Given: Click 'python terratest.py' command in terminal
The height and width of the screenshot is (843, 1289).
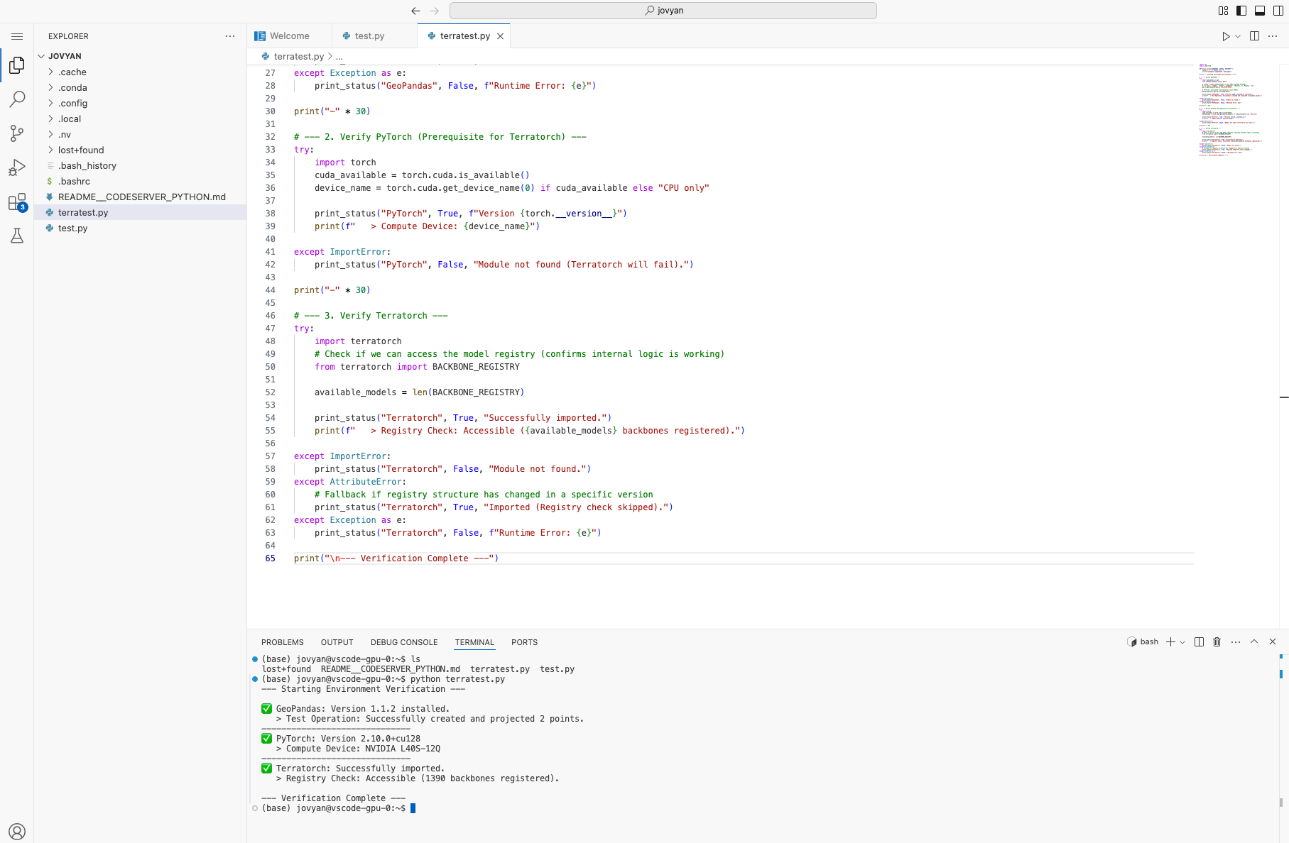Looking at the screenshot, I should tap(457, 679).
